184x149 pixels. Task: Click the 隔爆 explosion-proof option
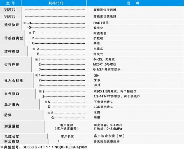coord(97,117)
